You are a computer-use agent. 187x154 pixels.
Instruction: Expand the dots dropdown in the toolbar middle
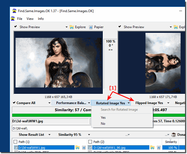[x=127, y=135]
